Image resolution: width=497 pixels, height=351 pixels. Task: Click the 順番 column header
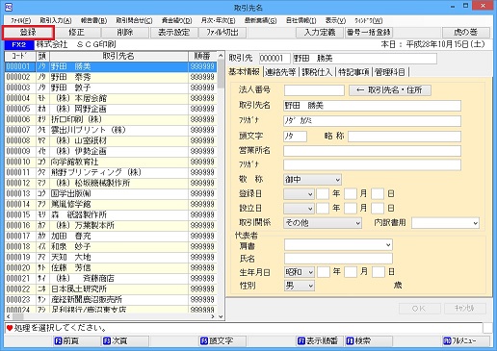tap(202, 56)
